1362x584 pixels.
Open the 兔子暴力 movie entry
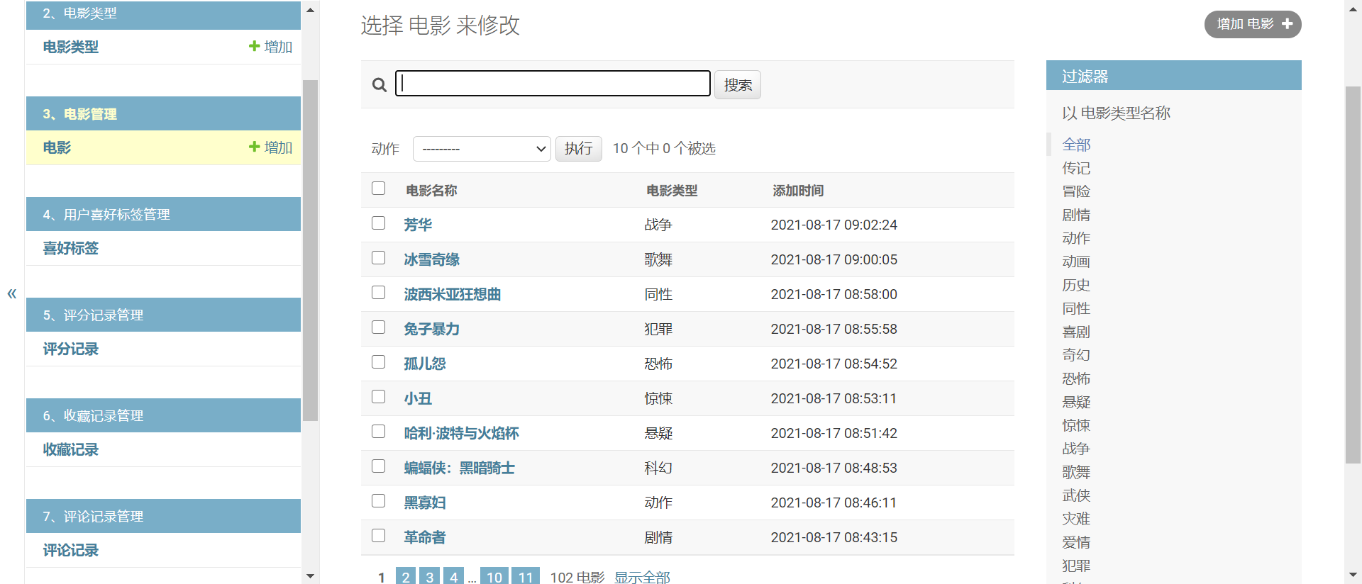(x=432, y=329)
